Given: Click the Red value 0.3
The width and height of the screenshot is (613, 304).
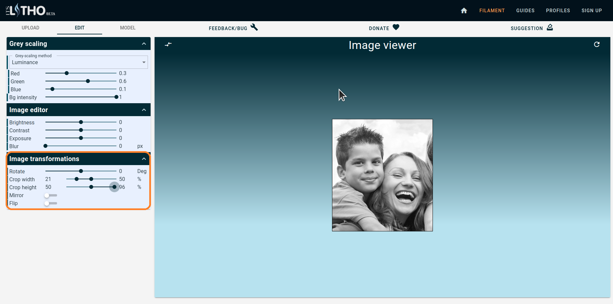Looking at the screenshot, I should point(123,73).
